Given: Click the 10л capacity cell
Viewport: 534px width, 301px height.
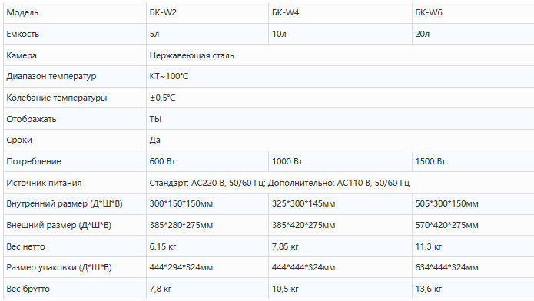Looking at the screenshot, I should click(340, 34).
